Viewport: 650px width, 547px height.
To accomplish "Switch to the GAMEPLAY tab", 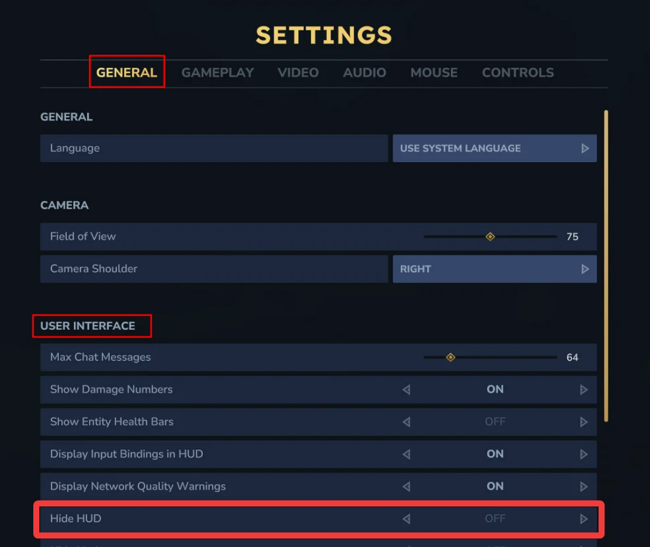I will pos(217,73).
